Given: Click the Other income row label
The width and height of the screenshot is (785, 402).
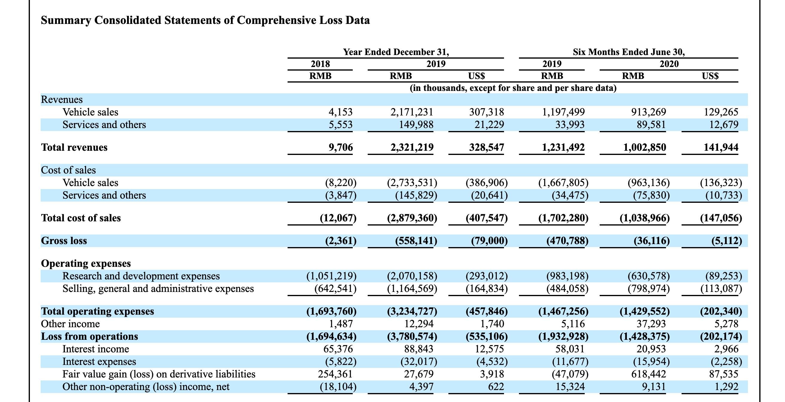Looking at the screenshot, I should (70, 324).
